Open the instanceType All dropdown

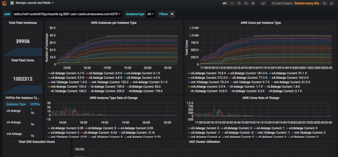click(x=150, y=14)
